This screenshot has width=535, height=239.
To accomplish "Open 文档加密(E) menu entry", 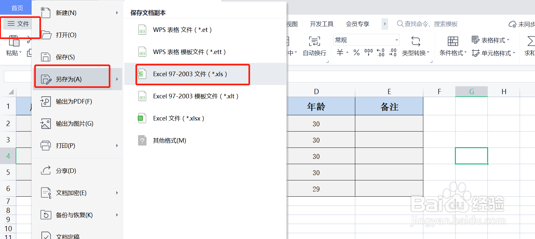I will point(77,193).
